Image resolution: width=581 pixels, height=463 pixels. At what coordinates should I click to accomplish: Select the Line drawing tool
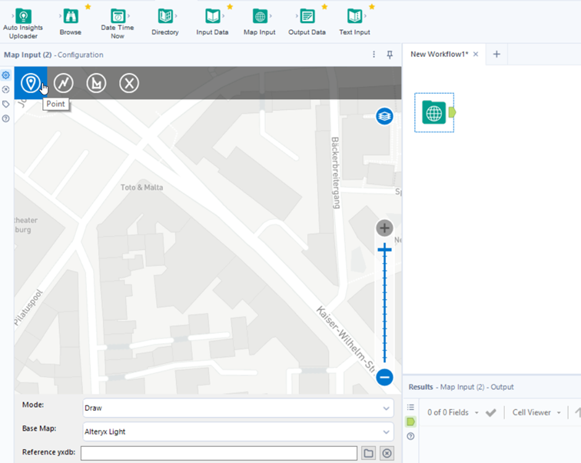(x=63, y=82)
